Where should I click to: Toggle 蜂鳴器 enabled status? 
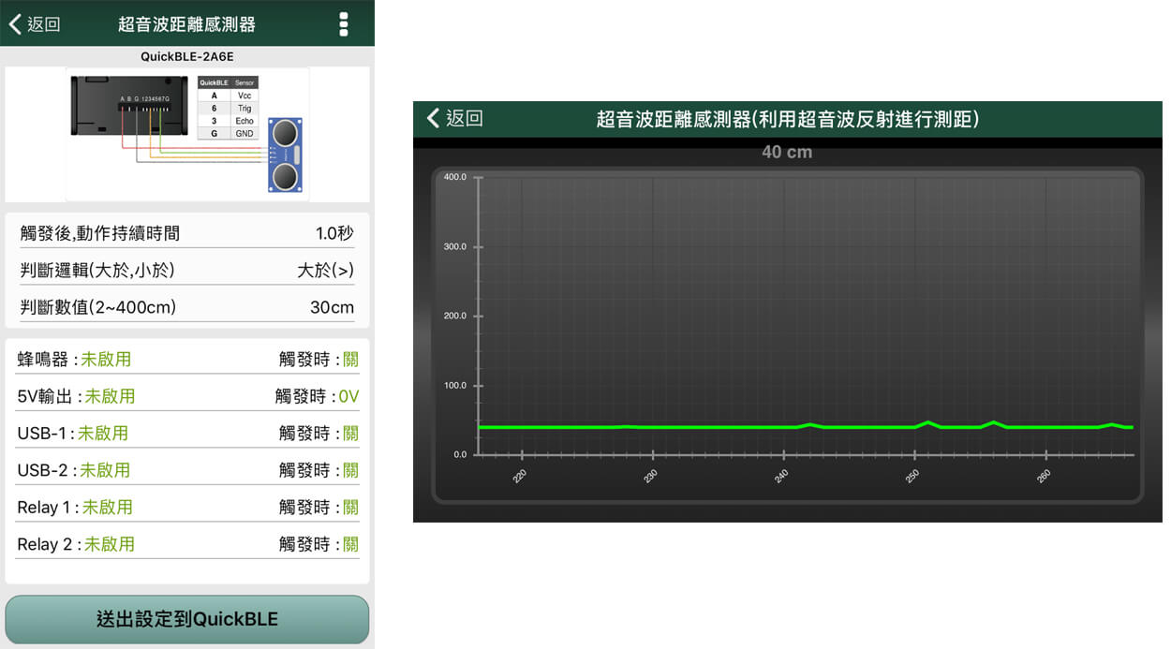tap(106, 360)
